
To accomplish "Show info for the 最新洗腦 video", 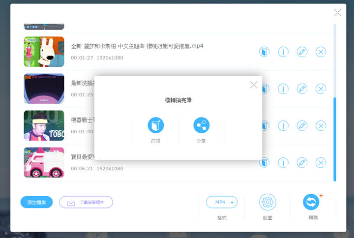I will [283, 89].
